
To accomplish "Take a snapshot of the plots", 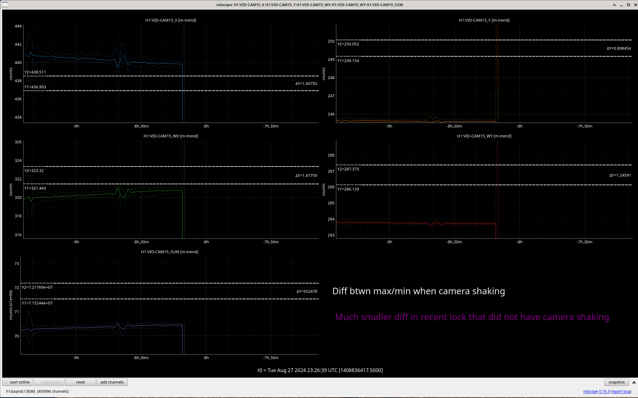I will (616, 382).
